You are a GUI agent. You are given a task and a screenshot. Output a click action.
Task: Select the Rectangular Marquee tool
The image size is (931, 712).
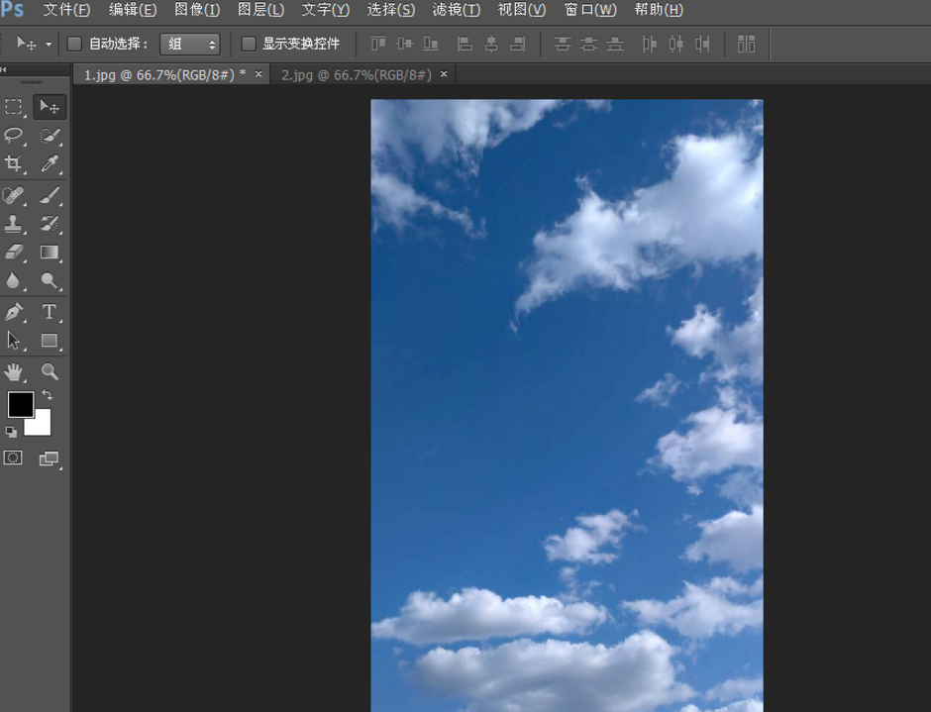[x=14, y=107]
